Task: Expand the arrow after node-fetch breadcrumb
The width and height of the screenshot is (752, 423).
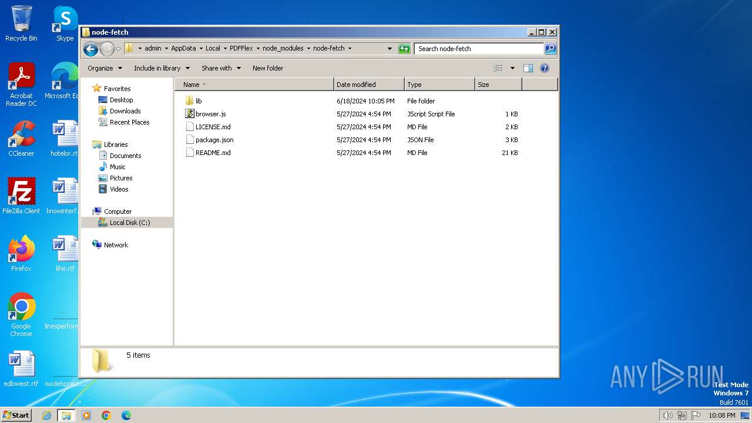Action: (x=350, y=49)
